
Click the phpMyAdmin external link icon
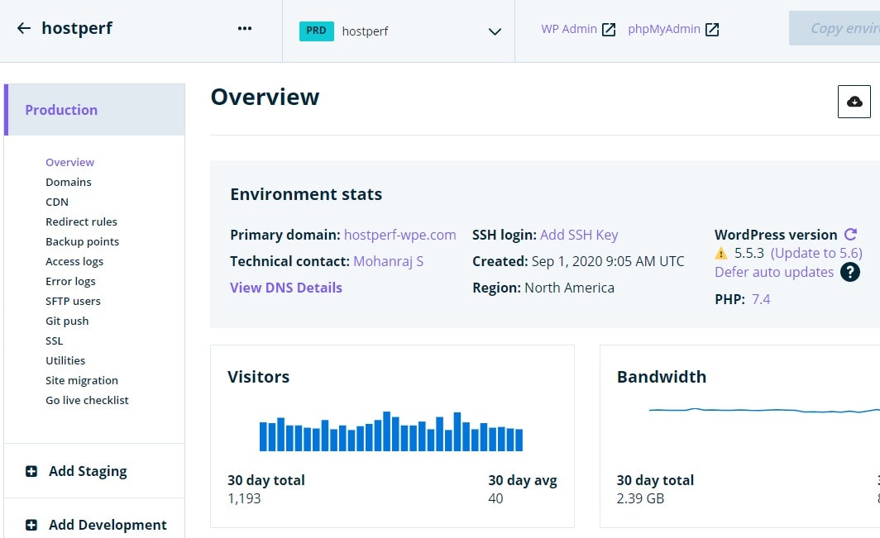point(711,30)
